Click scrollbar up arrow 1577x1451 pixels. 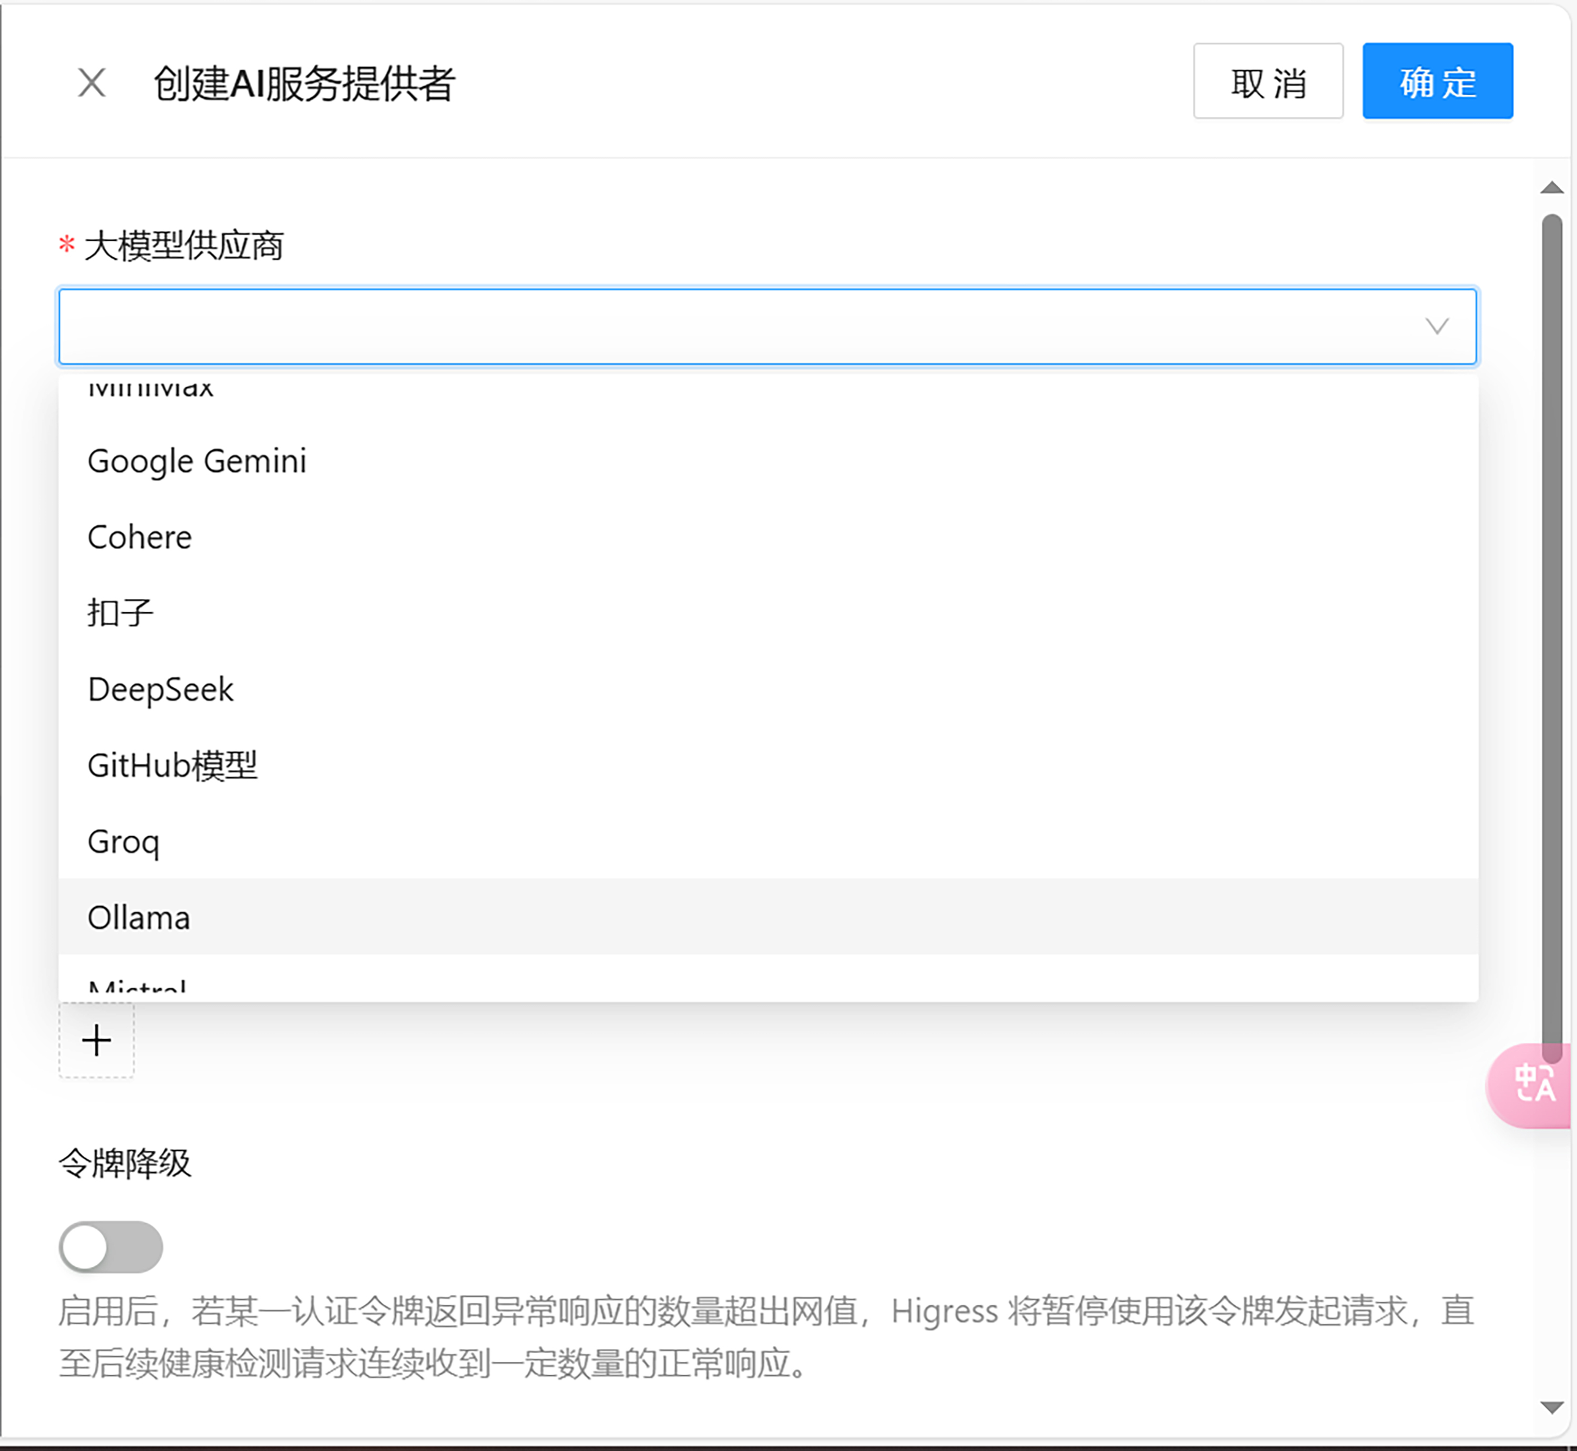pos(1551,188)
